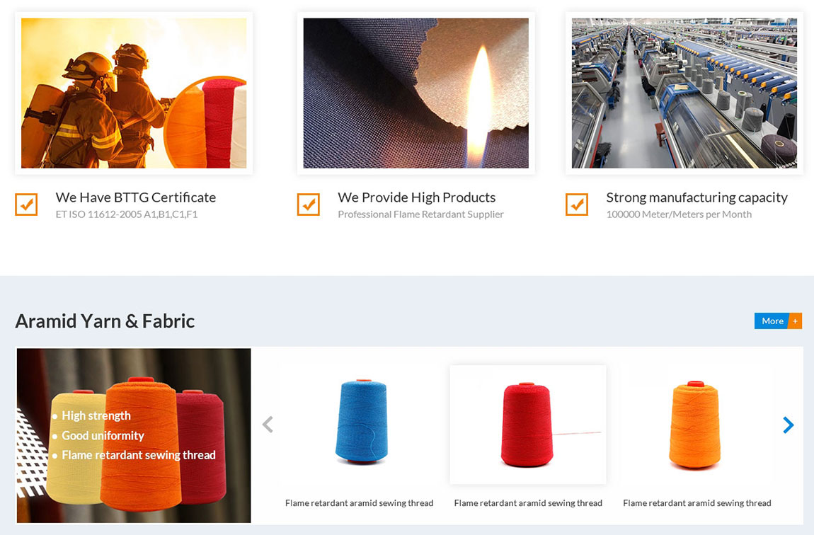Viewport: 814px width, 535px height.
Task: Click checkmark beside Strong manufacturing capacity
Action: [x=577, y=205]
